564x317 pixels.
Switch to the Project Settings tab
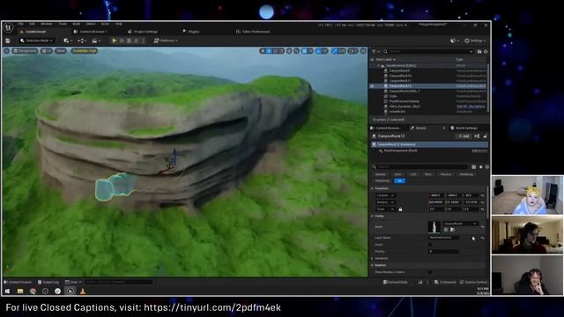(x=143, y=32)
